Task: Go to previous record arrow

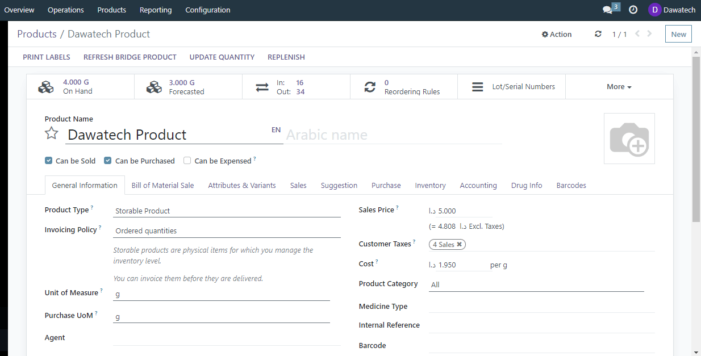Action: pyautogui.click(x=637, y=34)
